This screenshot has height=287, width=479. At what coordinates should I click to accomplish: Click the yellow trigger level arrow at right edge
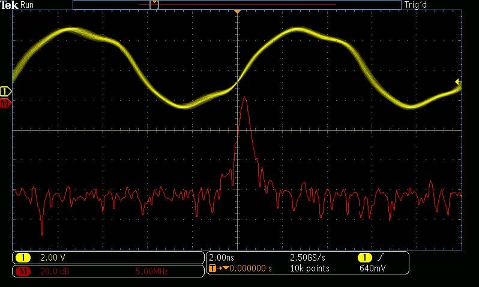click(458, 81)
